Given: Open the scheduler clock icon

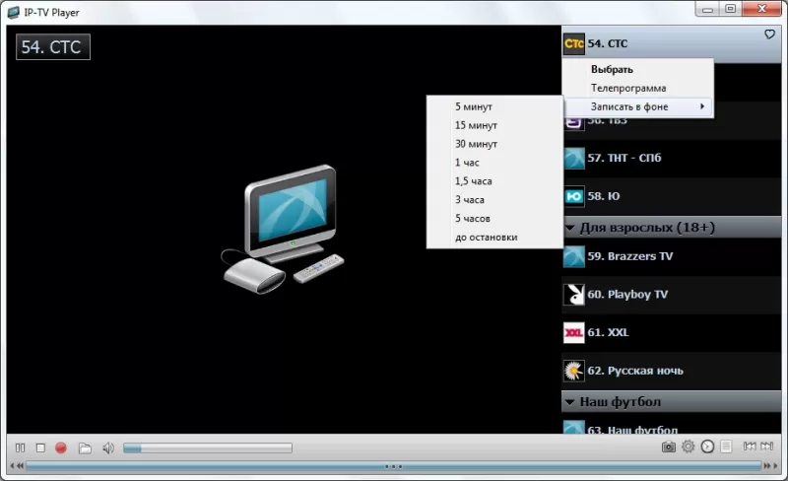Looking at the screenshot, I should click(x=707, y=447).
